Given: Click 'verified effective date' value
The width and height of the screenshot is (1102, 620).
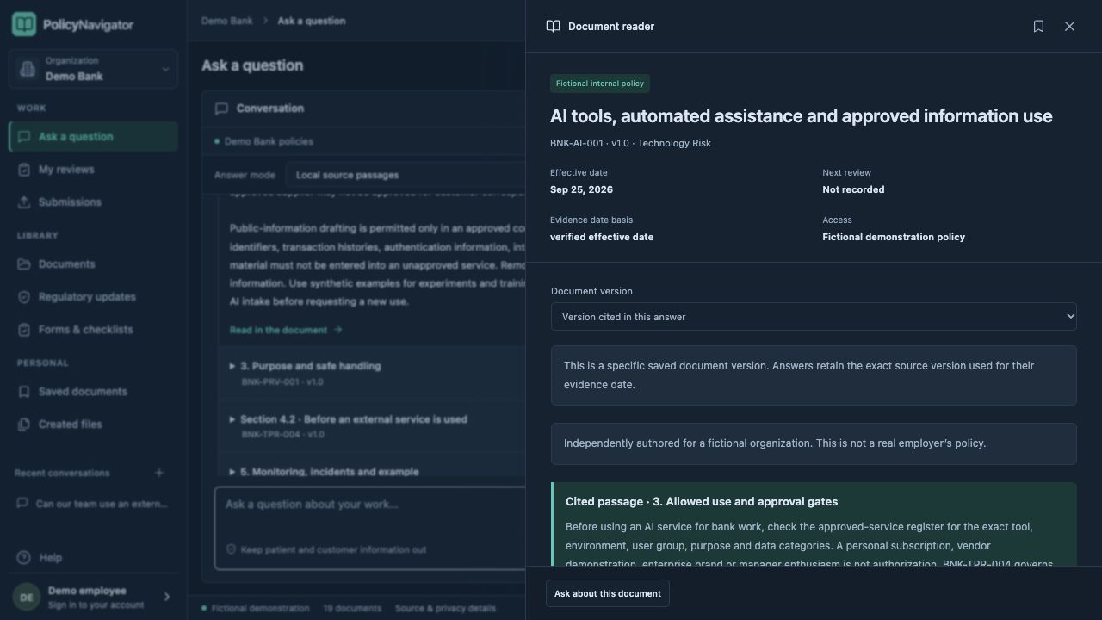Looking at the screenshot, I should 602,237.
